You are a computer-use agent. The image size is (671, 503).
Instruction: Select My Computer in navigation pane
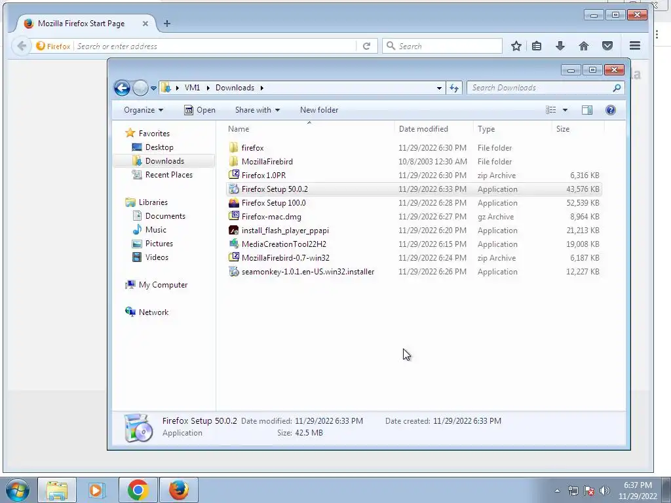click(x=163, y=285)
